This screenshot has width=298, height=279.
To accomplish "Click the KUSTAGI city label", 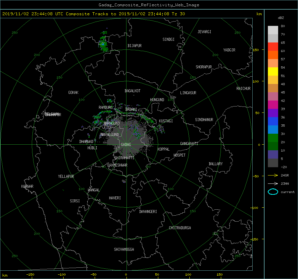I will point(166,121).
